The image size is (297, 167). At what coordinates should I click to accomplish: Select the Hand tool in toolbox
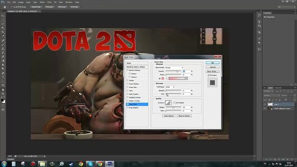click(x=3, y=90)
